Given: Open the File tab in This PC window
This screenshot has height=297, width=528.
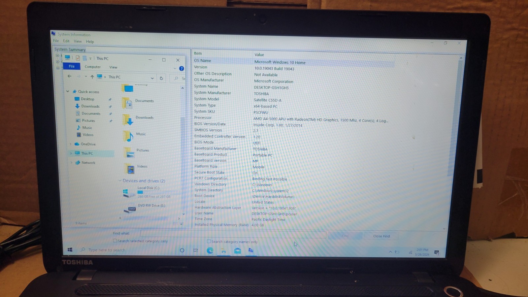Looking at the screenshot, I should (72, 66).
